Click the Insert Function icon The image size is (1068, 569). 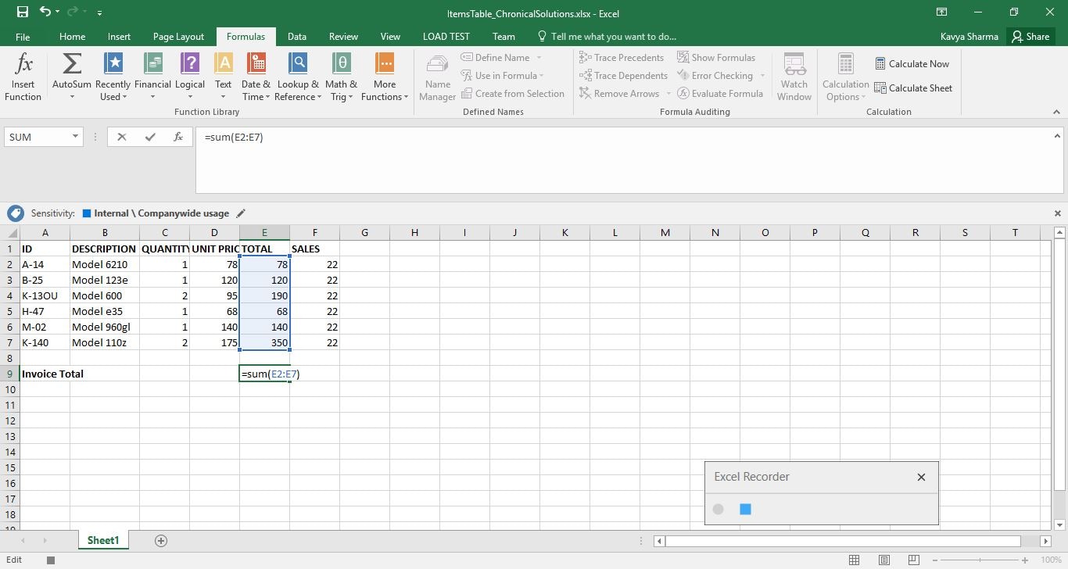pos(23,76)
